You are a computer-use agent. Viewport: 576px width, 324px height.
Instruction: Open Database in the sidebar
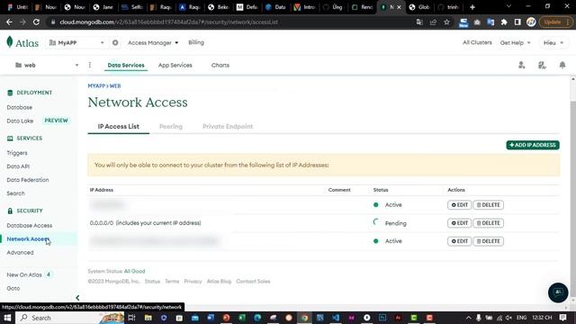[20, 107]
